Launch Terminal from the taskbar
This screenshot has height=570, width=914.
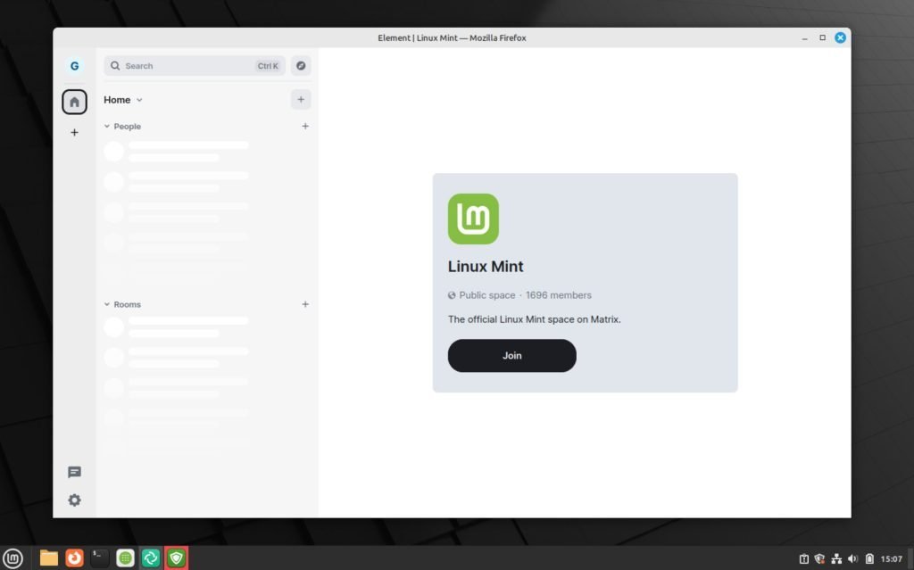(x=100, y=558)
